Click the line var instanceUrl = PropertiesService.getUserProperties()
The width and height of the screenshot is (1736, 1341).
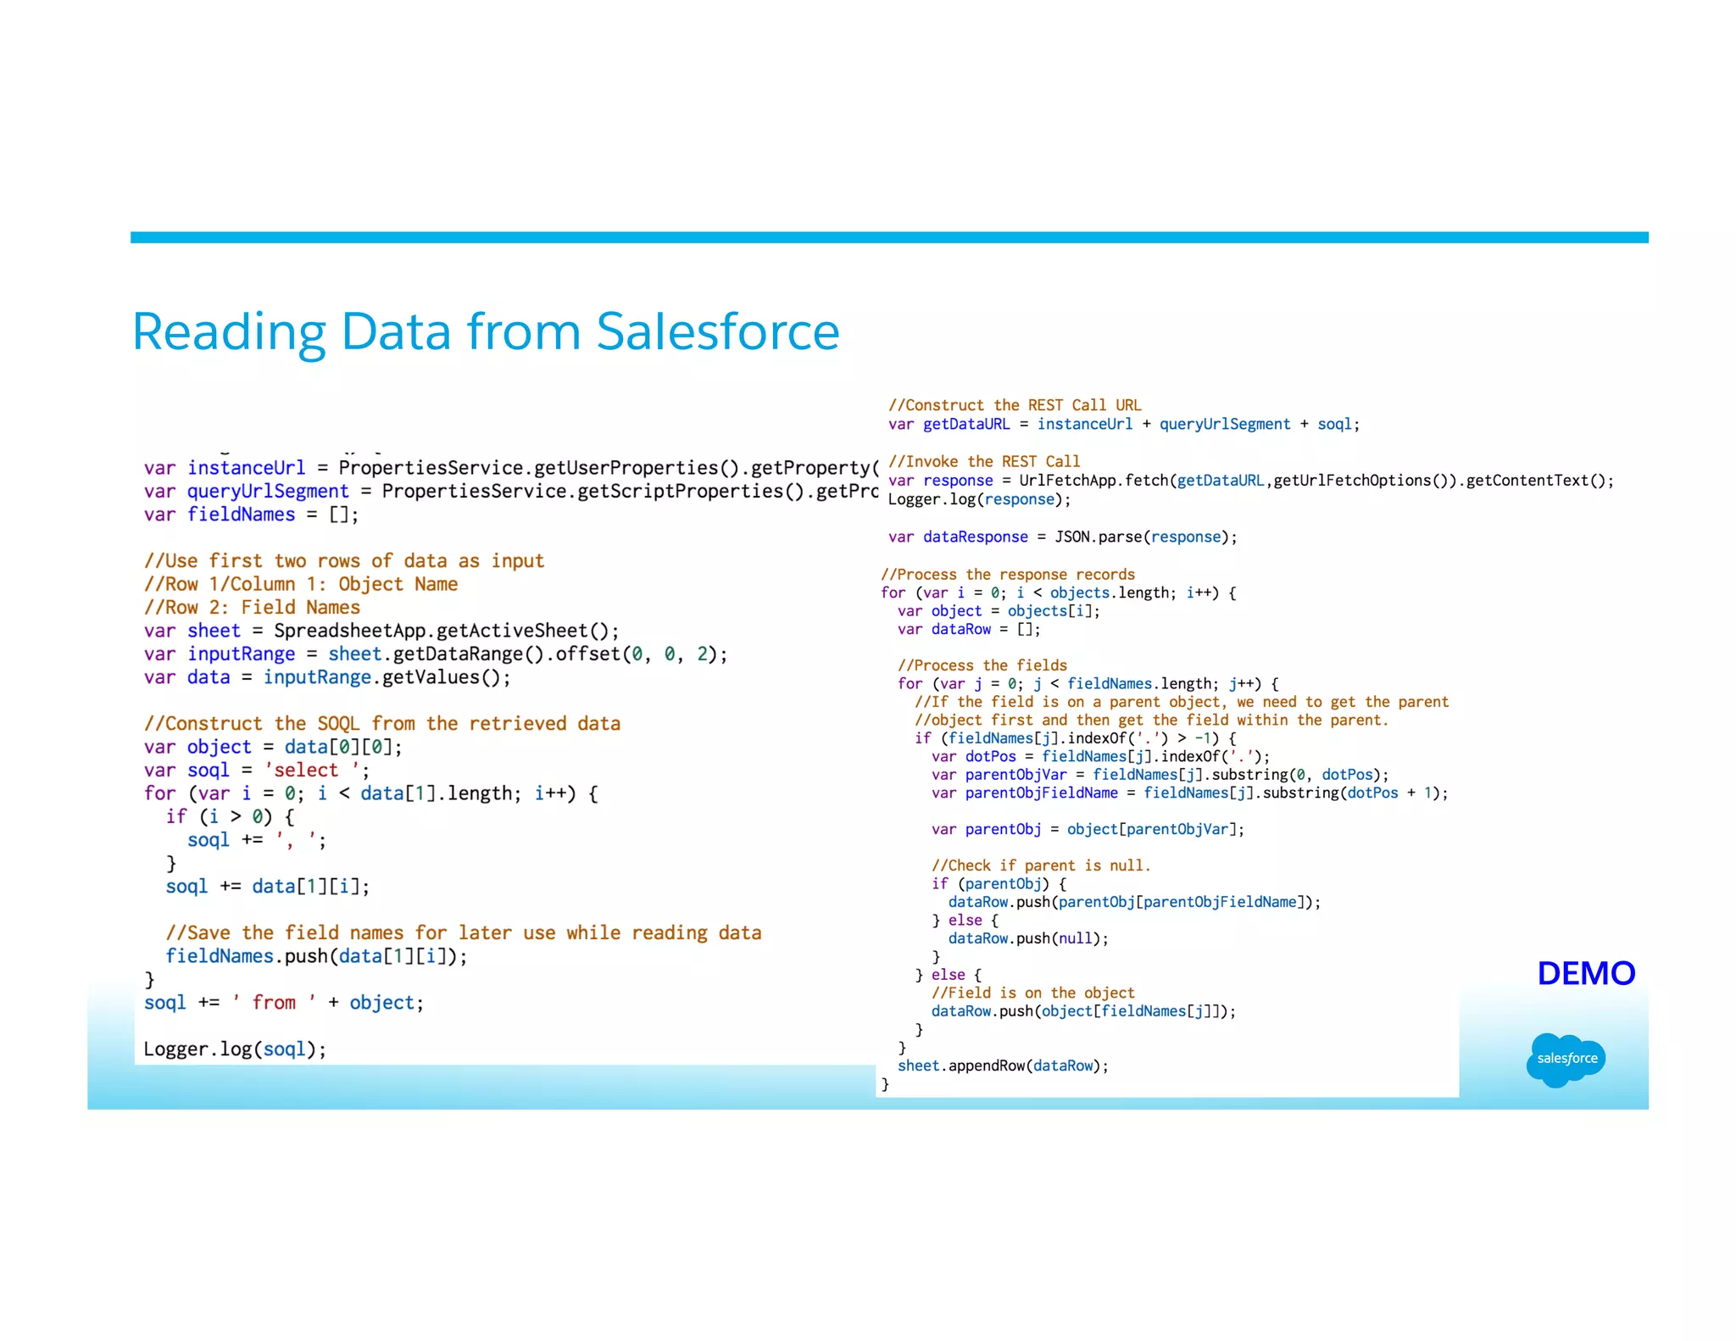pos(510,468)
